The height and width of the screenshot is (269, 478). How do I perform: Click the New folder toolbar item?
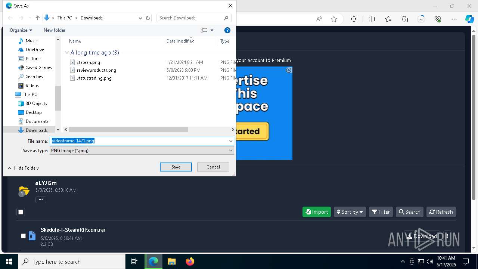pyautogui.click(x=55, y=30)
